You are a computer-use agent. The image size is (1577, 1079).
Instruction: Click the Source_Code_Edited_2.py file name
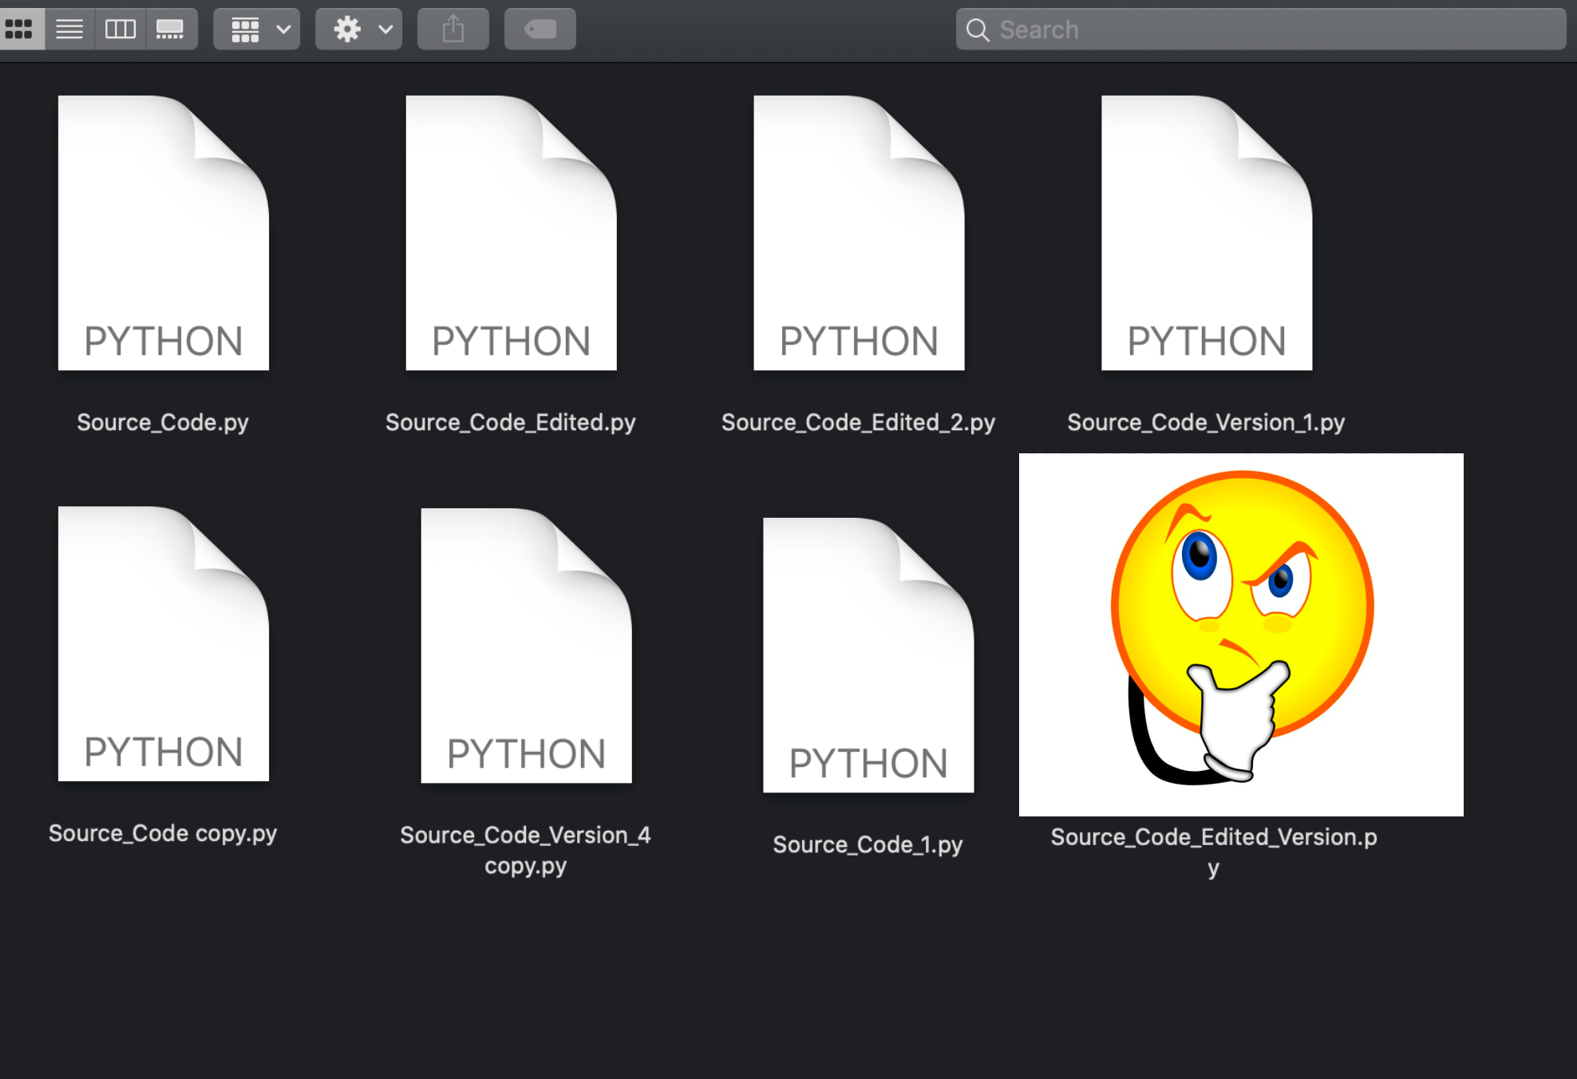(x=859, y=422)
